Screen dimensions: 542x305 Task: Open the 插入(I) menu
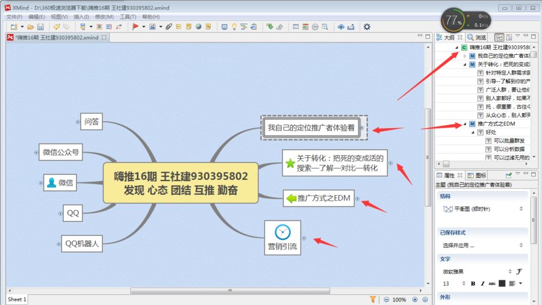[81, 17]
